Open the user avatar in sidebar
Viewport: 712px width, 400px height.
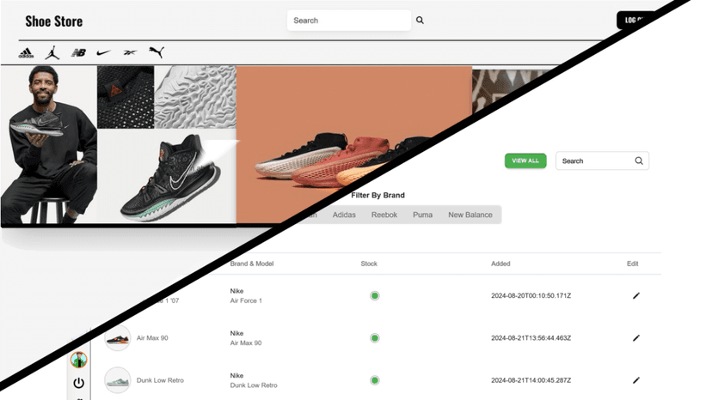tap(78, 360)
